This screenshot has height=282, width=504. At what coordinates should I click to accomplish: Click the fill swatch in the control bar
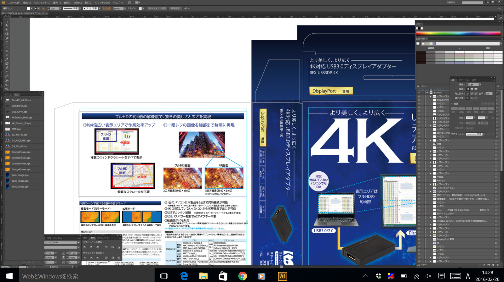(28, 8)
